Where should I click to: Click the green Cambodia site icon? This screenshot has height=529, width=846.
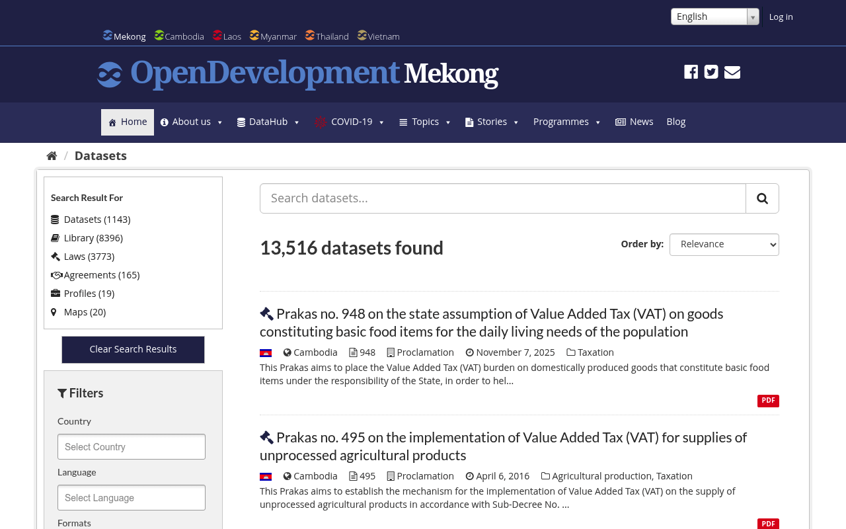(159, 35)
